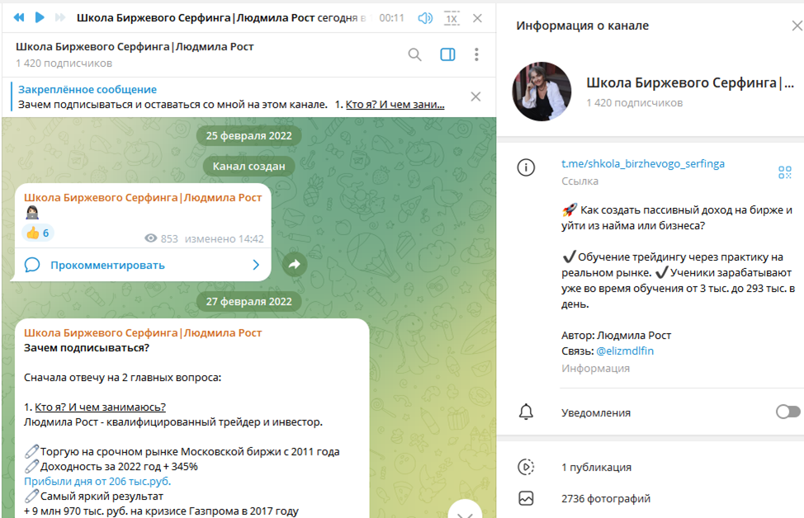Click 'Прибыли дня от 206 тыс.руб.' link
Viewport: 804px width, 518px height.
tap(97, 482)
